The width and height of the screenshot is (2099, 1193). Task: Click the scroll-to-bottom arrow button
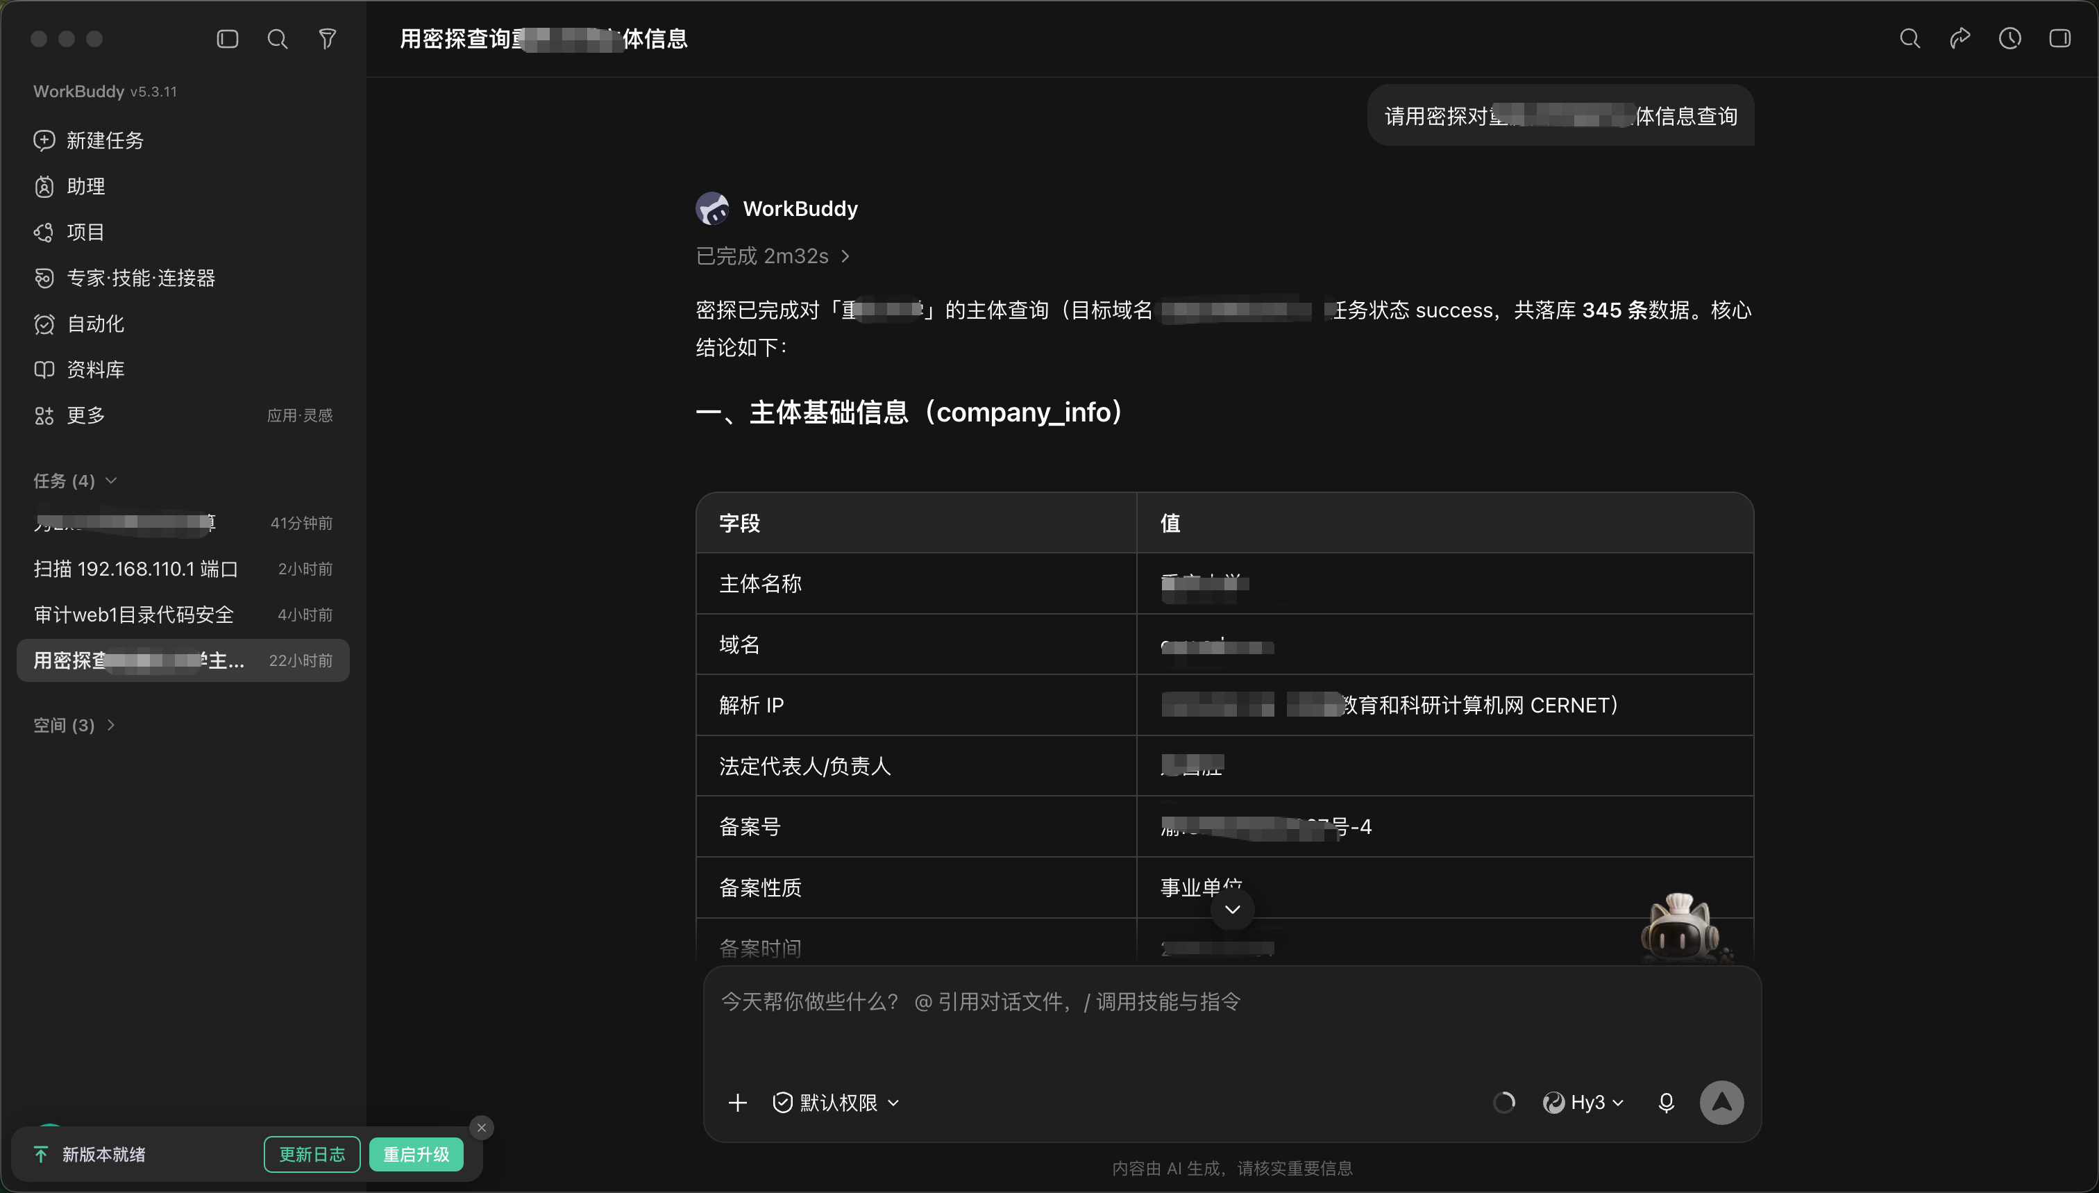[1233, 910]
